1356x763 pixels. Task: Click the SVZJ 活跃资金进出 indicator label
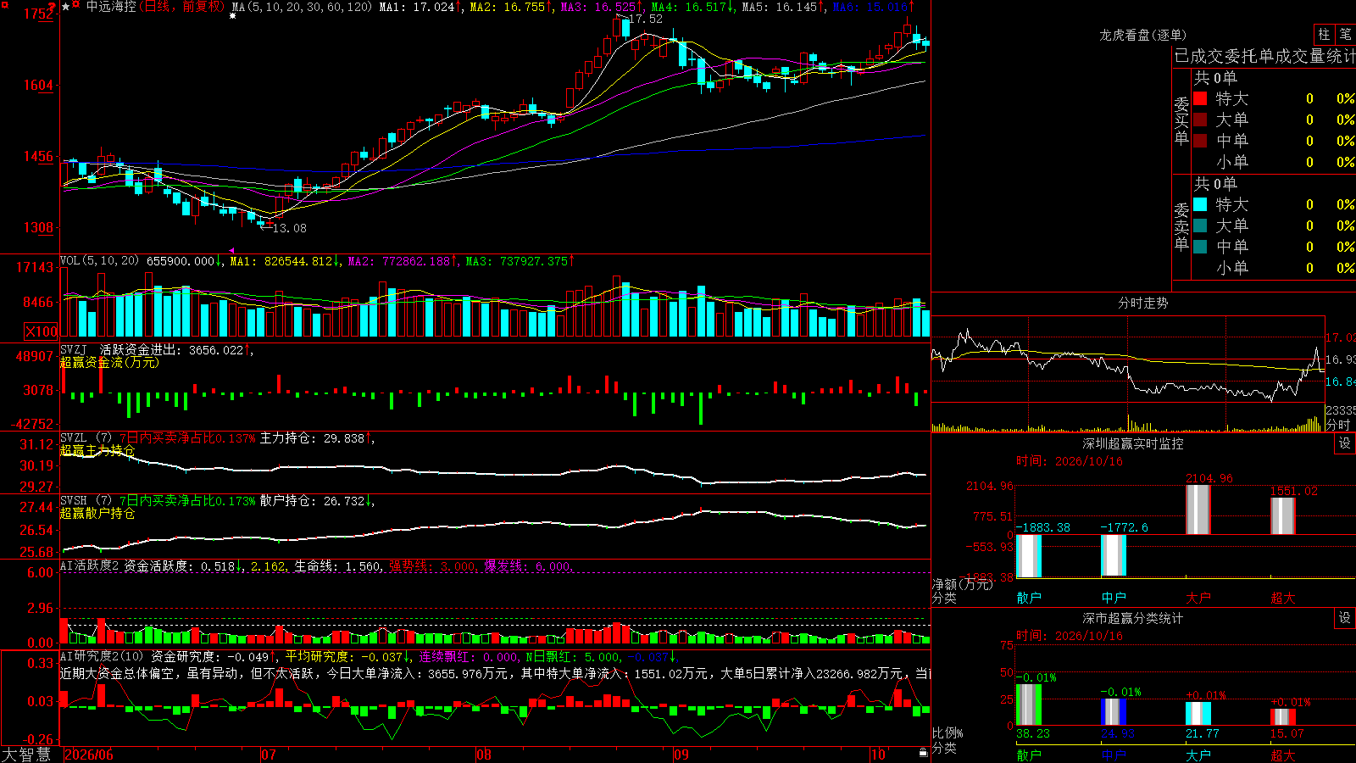[121, 349]
